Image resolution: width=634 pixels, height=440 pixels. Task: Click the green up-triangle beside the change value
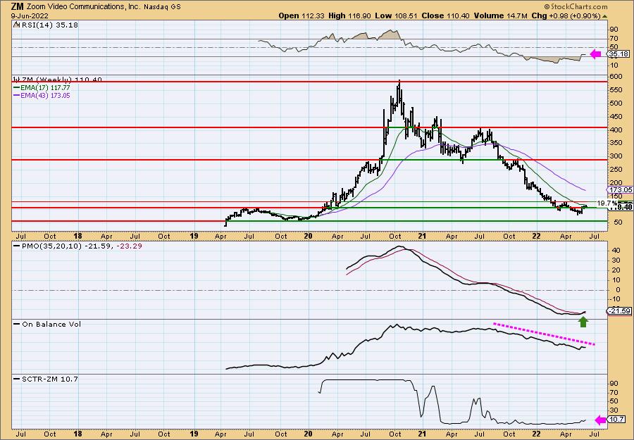pyautogui.click(x=604, y=16)
